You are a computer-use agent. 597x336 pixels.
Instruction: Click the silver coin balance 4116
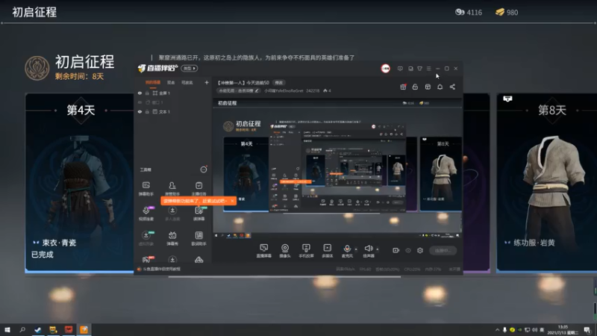(x=469, y=12)
